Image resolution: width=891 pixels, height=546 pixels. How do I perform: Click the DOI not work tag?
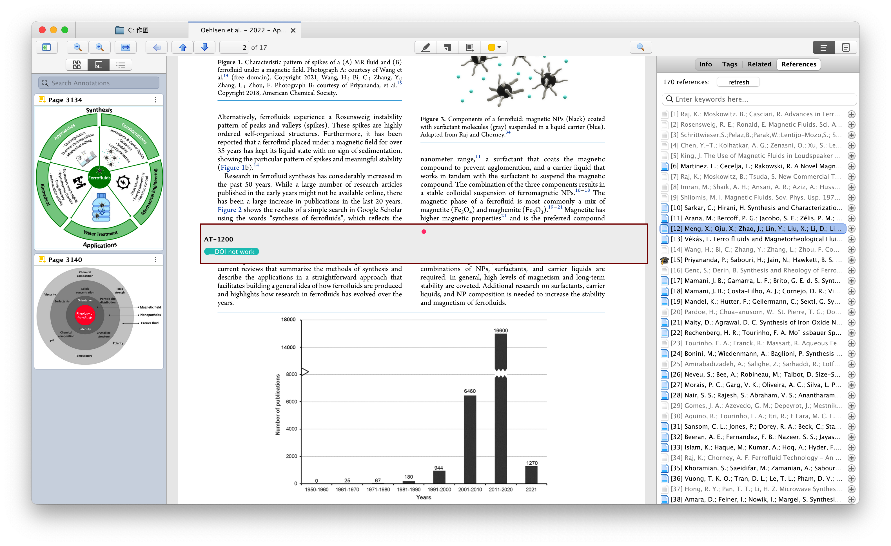click(231, 252)
